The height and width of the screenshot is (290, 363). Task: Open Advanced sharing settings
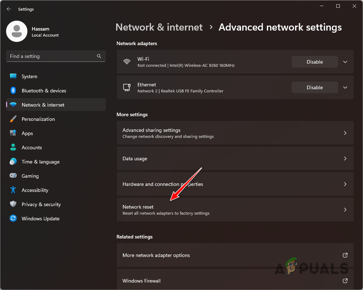point(235,133)
